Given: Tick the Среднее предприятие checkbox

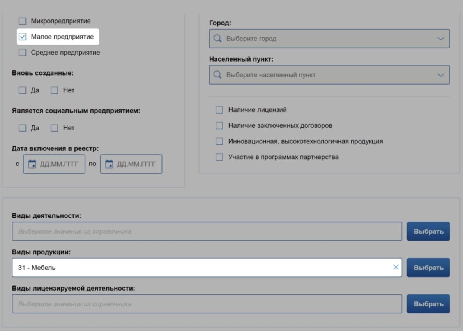Looking at the screenshot, I should [23, 53].
